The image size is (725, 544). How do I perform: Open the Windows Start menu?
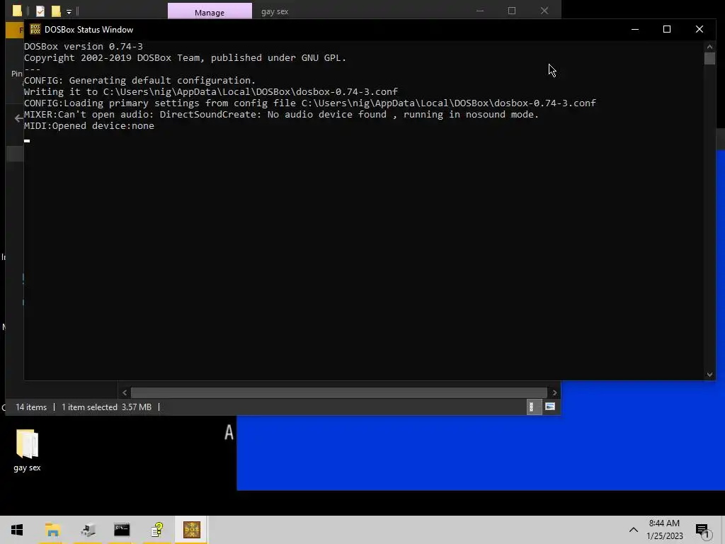coord(17,530)
